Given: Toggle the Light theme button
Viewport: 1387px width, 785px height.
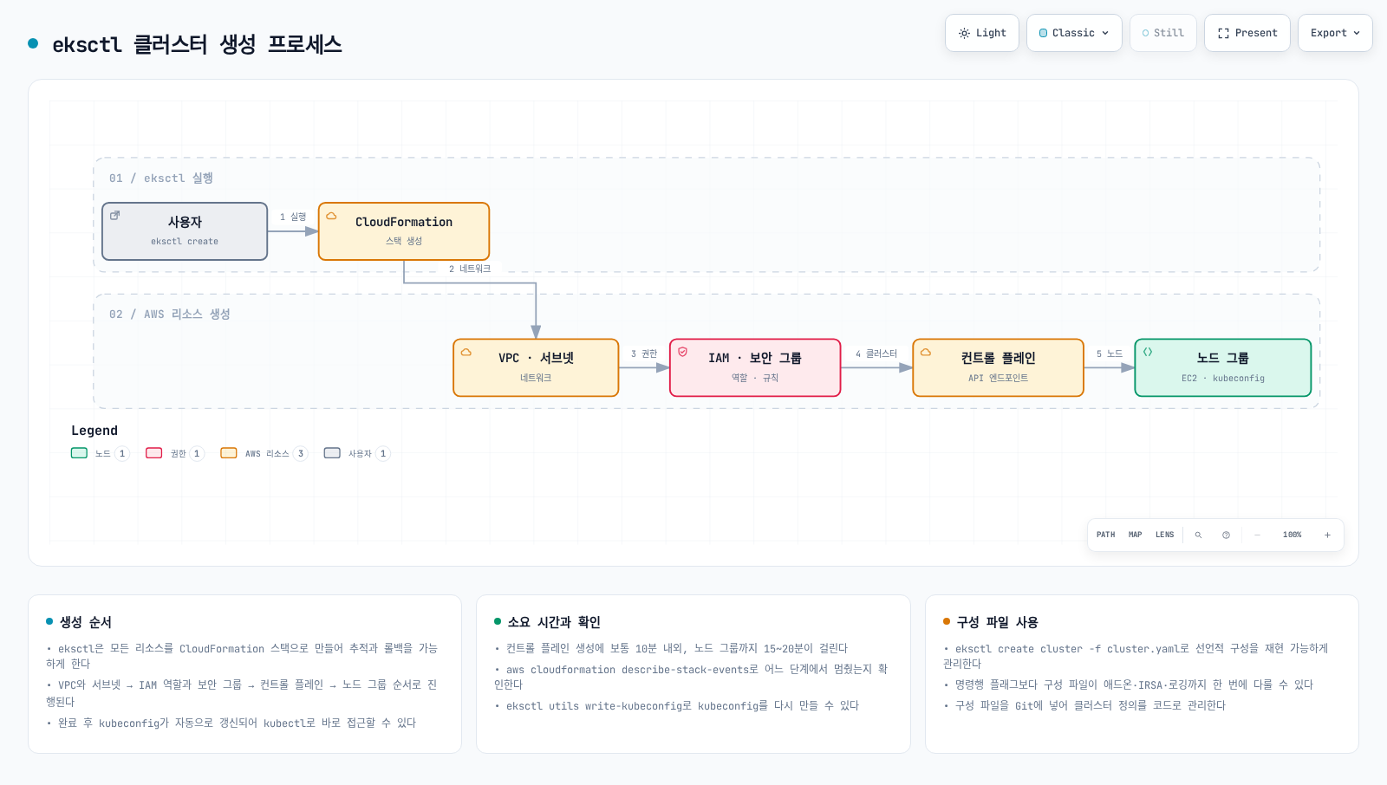Looking at the screenshot, I should pos(982,33).
